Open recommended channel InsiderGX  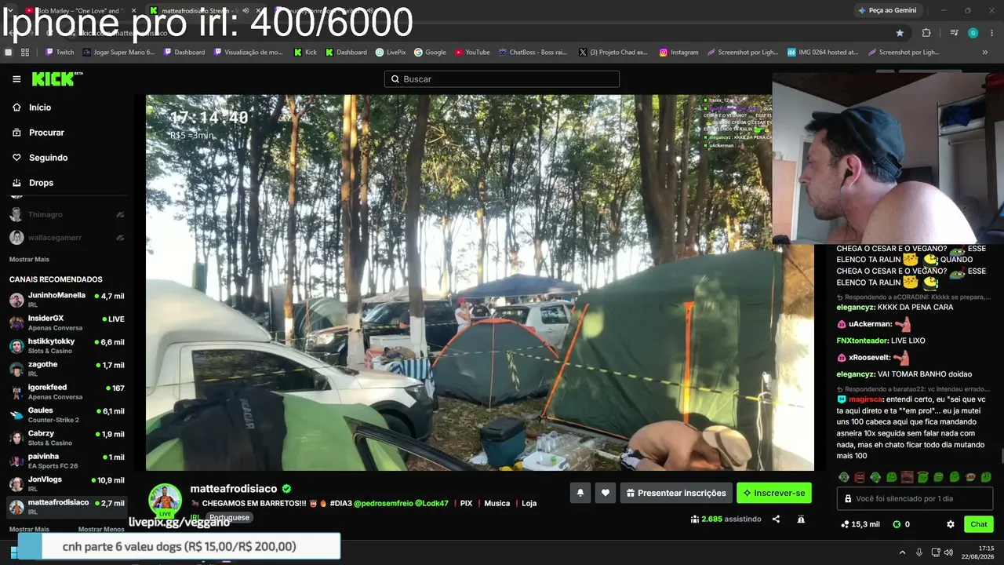67,323
